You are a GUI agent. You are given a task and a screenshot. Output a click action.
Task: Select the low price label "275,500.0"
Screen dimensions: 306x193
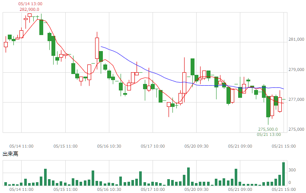tap(268, 129)
